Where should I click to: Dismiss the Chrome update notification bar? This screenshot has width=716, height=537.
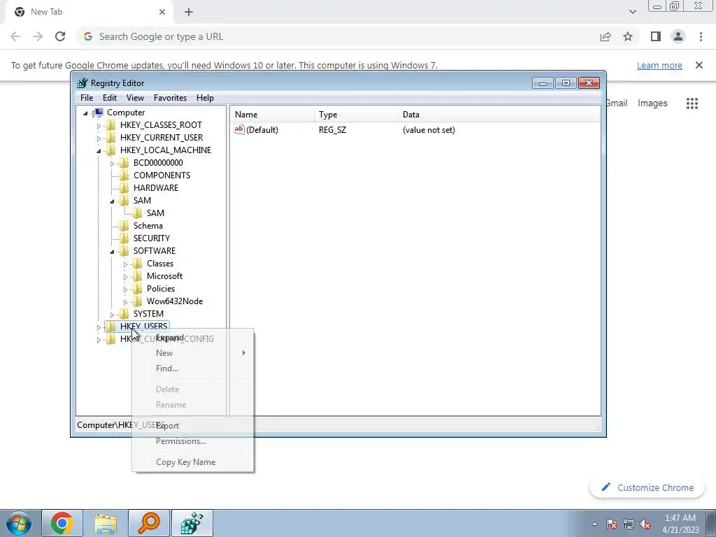699,65
